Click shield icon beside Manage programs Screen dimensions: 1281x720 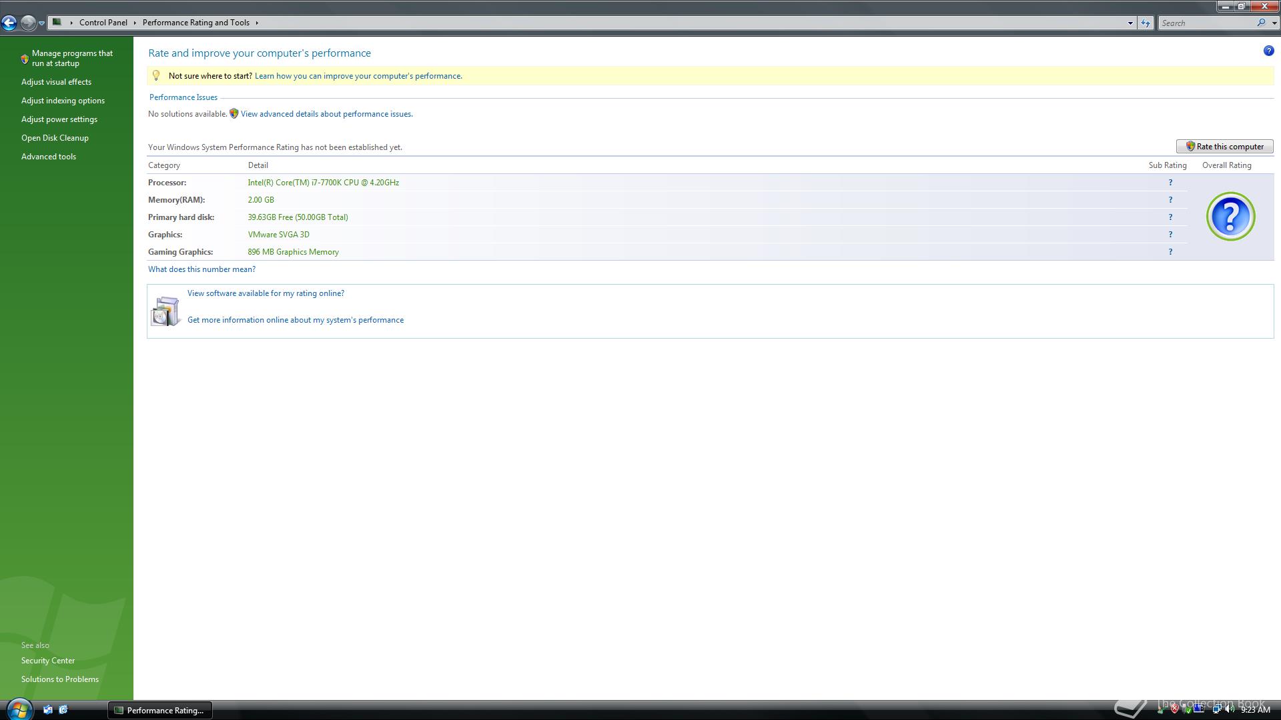[25, 59]
